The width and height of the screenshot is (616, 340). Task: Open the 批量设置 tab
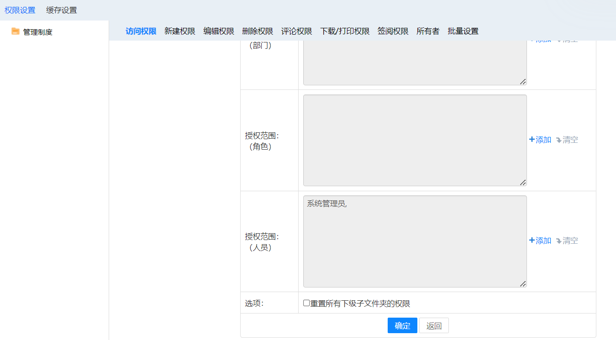click(463, 31)
